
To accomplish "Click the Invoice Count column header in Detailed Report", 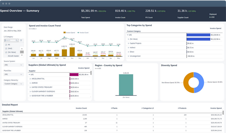I will (81, 108).
